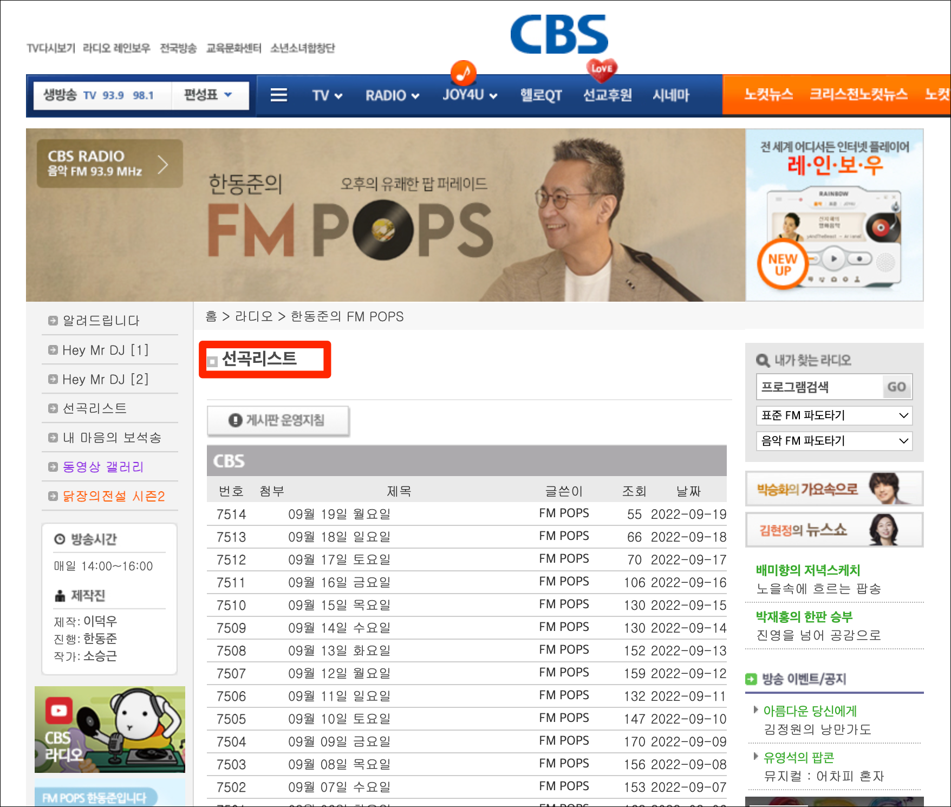Open 내 마음의 보석송 in the sidebar

point(112,438)
